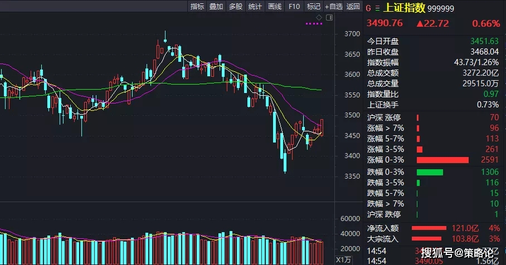506x265 pixels.
Task: Select the 画线 draw line tool
Action: click(275, 7)
